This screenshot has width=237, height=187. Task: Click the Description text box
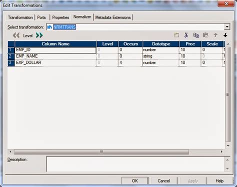[x=135, y=164]
